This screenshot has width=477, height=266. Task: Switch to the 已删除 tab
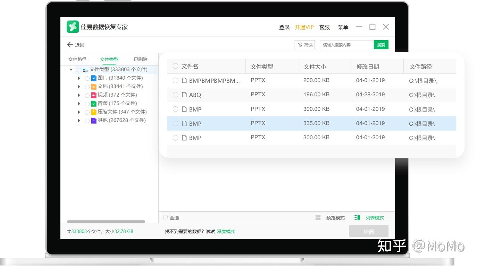pyautogui.click(x=141, y=59)
